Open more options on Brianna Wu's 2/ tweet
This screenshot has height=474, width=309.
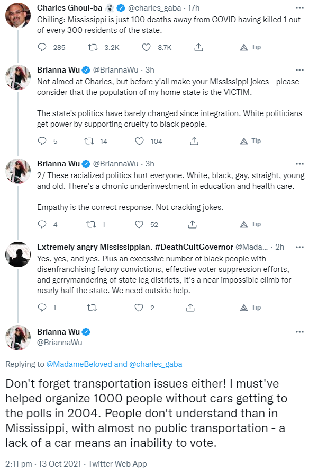pos(299,164)
